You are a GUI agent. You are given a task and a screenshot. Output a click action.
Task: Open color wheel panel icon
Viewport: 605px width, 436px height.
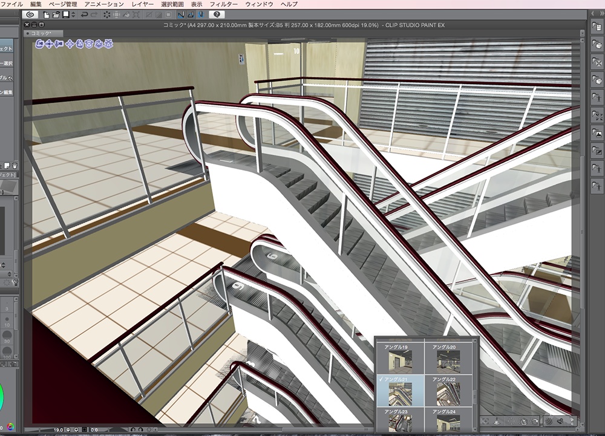(10, 427)
